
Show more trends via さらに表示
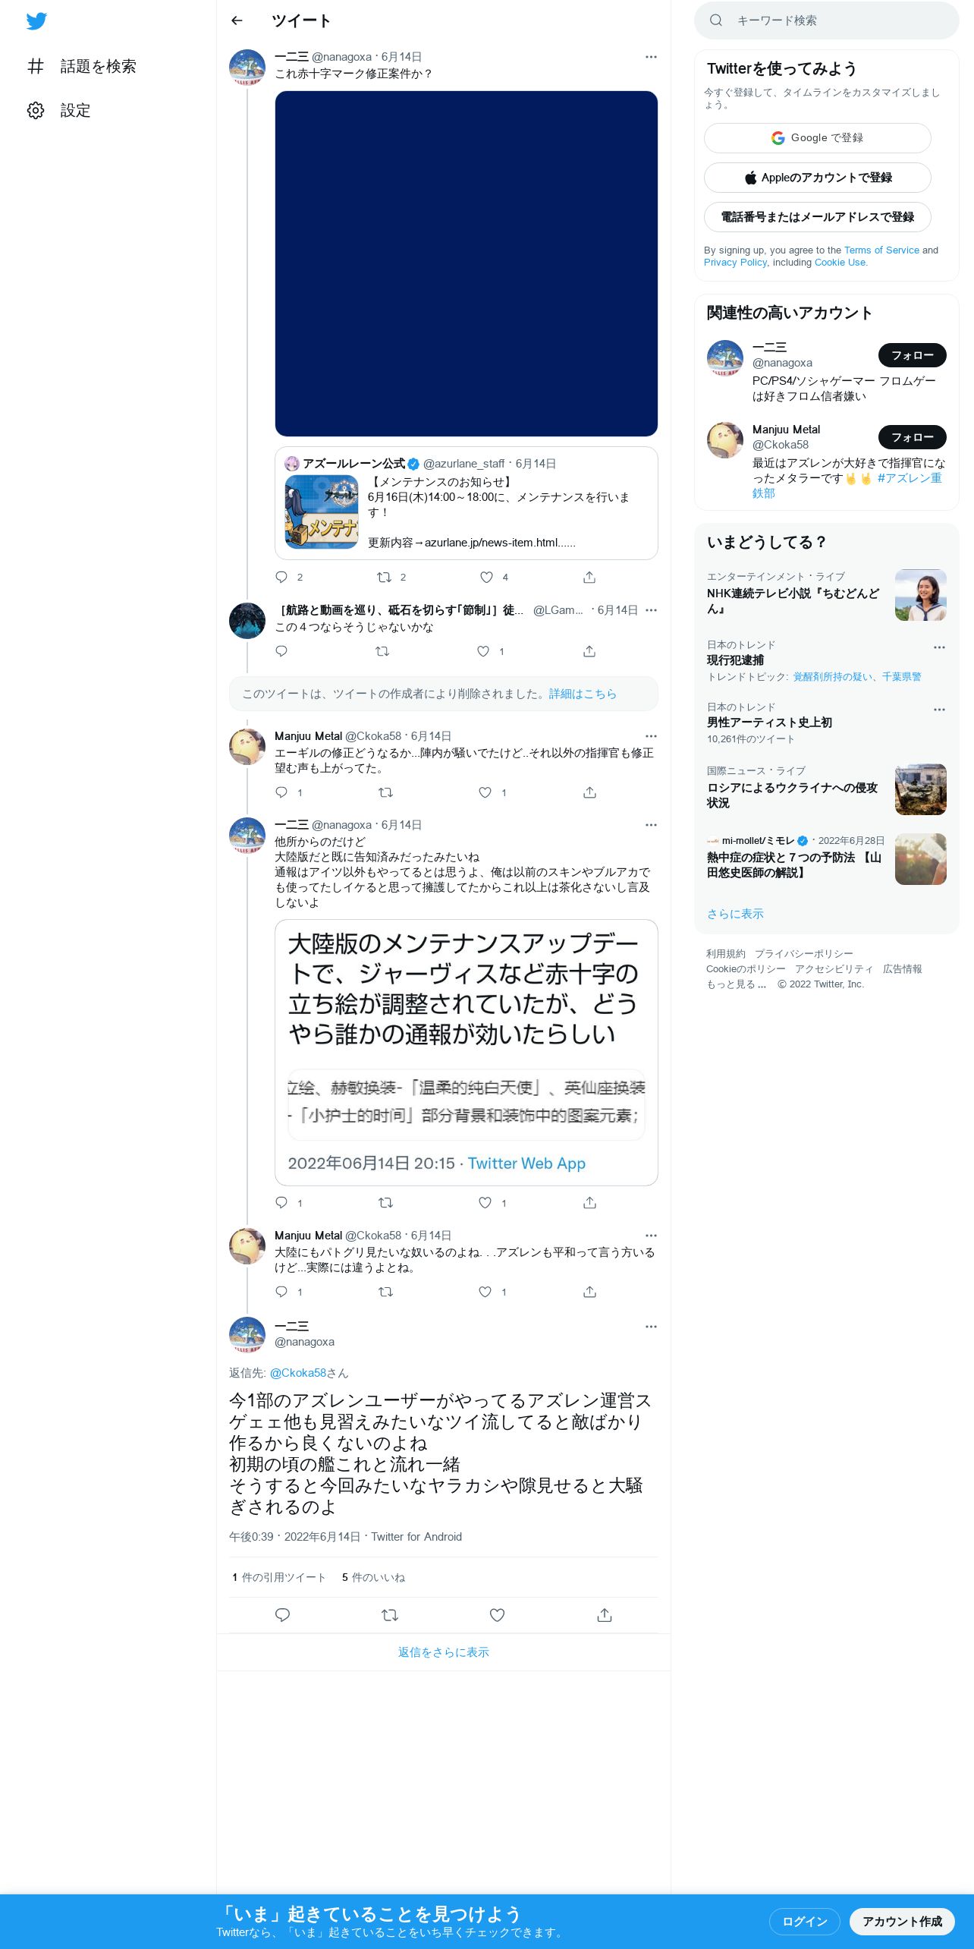coord(735,914)
